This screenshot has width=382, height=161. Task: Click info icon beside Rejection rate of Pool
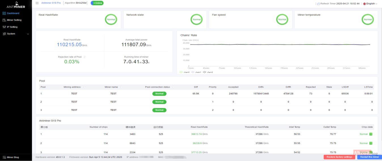[85, 57]
